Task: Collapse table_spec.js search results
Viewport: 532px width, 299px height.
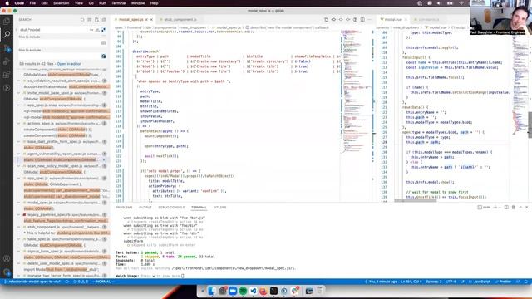Action: [x=19, y=239]
